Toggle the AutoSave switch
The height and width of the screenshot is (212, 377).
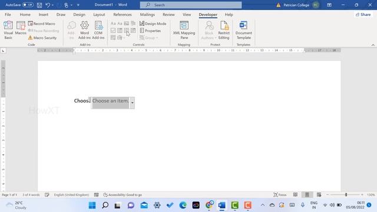(x=28, y=5)
